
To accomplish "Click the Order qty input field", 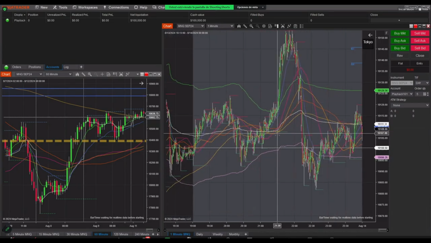I will pos(419,94).
